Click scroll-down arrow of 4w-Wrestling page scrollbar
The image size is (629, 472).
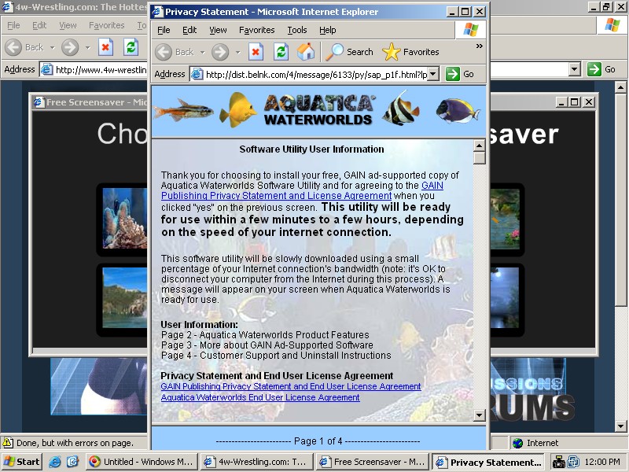coord(620,426)
